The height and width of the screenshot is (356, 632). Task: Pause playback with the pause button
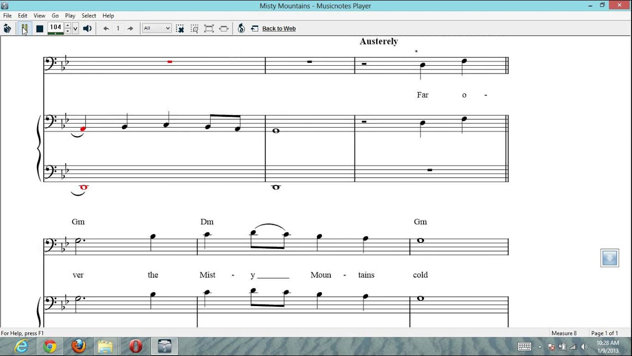pos(24,29)
